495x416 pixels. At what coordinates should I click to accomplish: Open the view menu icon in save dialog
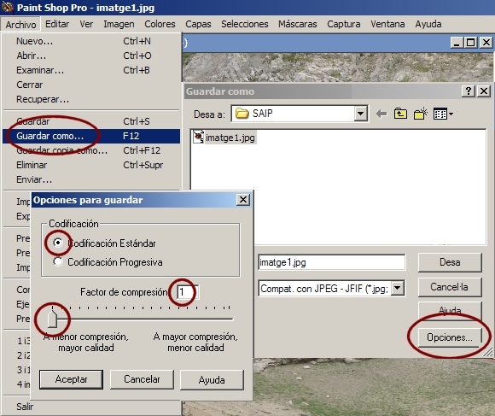pyautogui.click(x=443, y=114)
